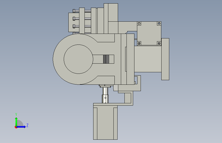
Task: Select the top-left screw on the square motor
Action: (139, 23)
